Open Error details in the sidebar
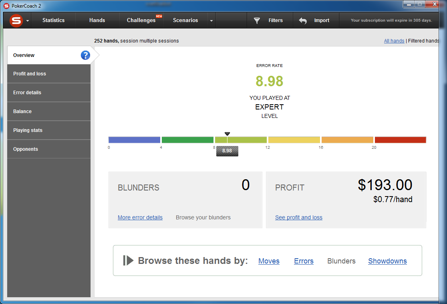Viewport: 447px width, 304px height. (49, 93)
